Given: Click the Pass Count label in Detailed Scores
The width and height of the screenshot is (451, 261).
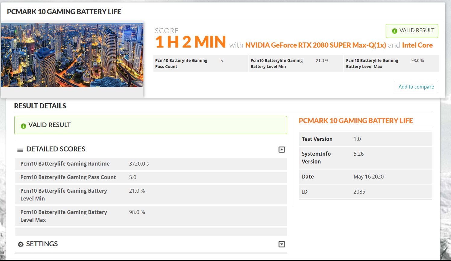Looking at the screenshot, I should pos(68,177).
